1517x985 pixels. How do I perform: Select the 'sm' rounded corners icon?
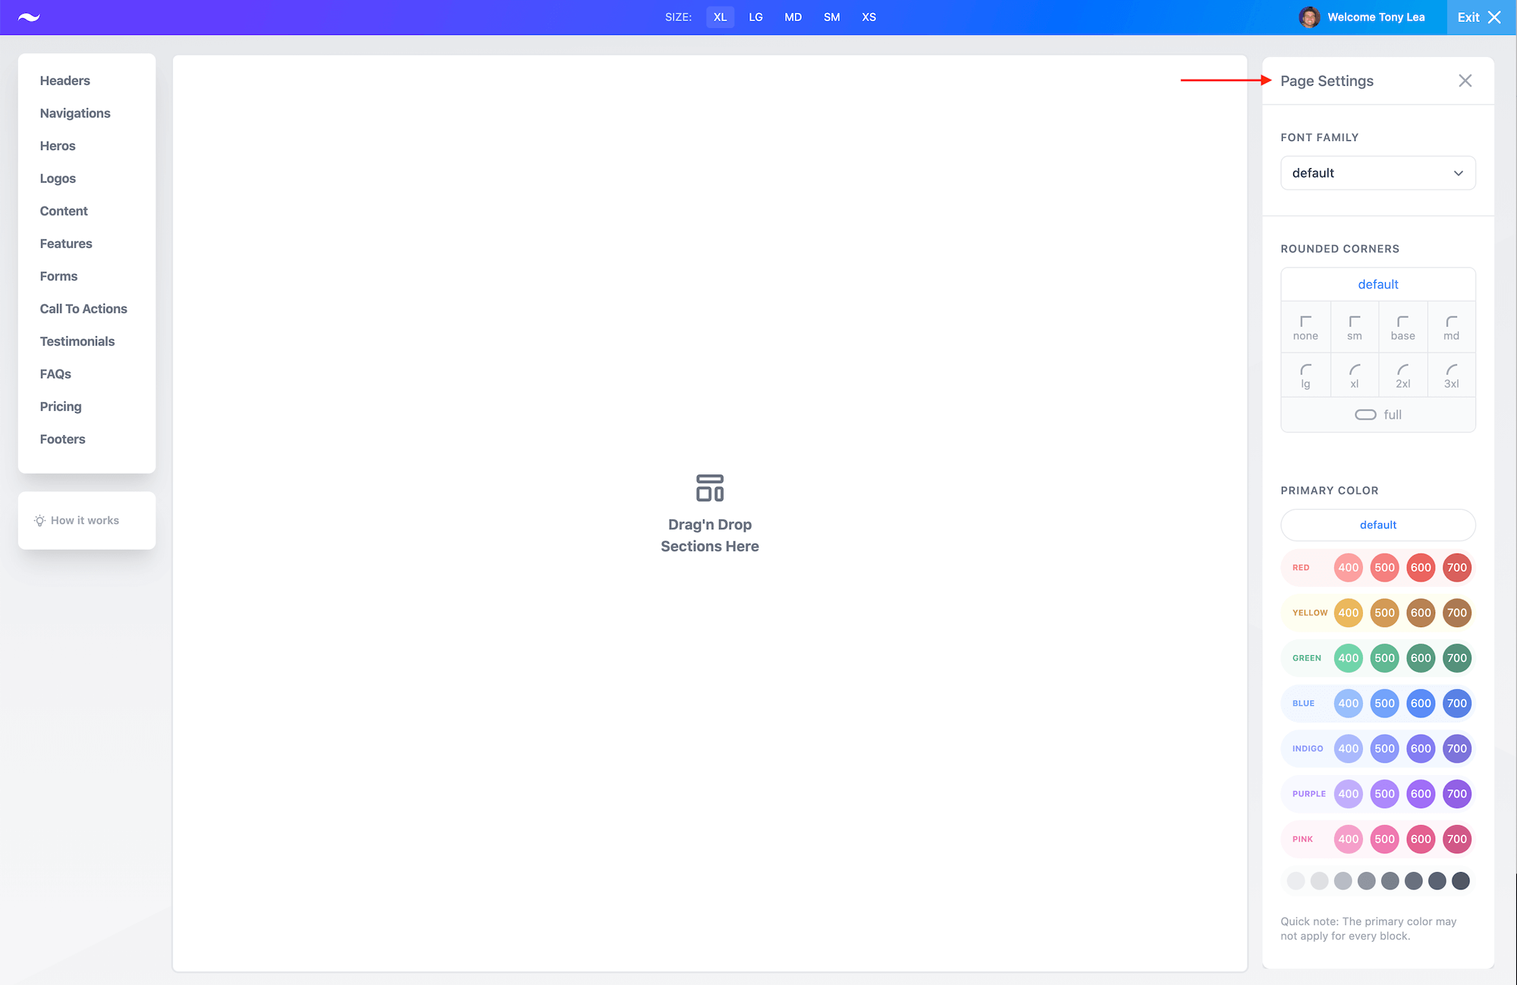1355,328
